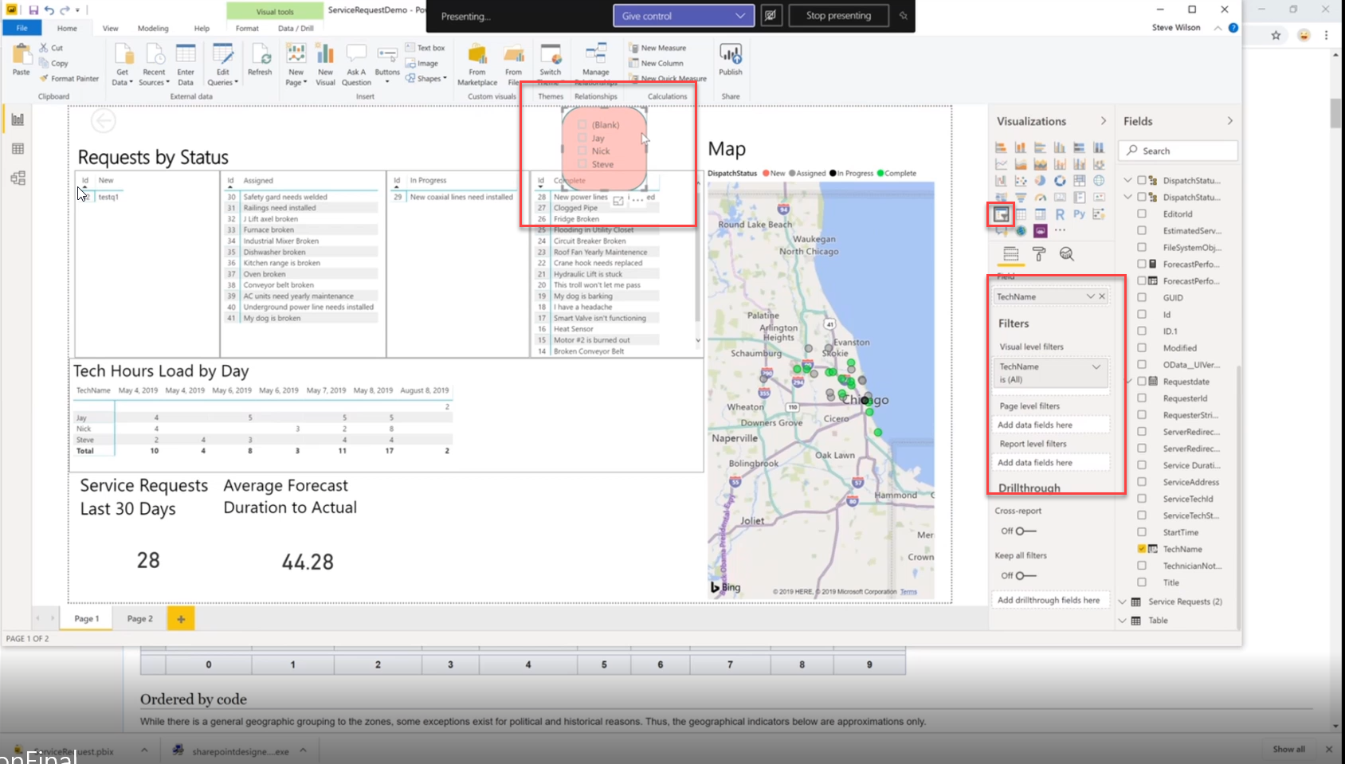This screenshot has width=1345, height=764.
Task: Pick the purple PowerApps visual
Action: [x=1040, y=230]
